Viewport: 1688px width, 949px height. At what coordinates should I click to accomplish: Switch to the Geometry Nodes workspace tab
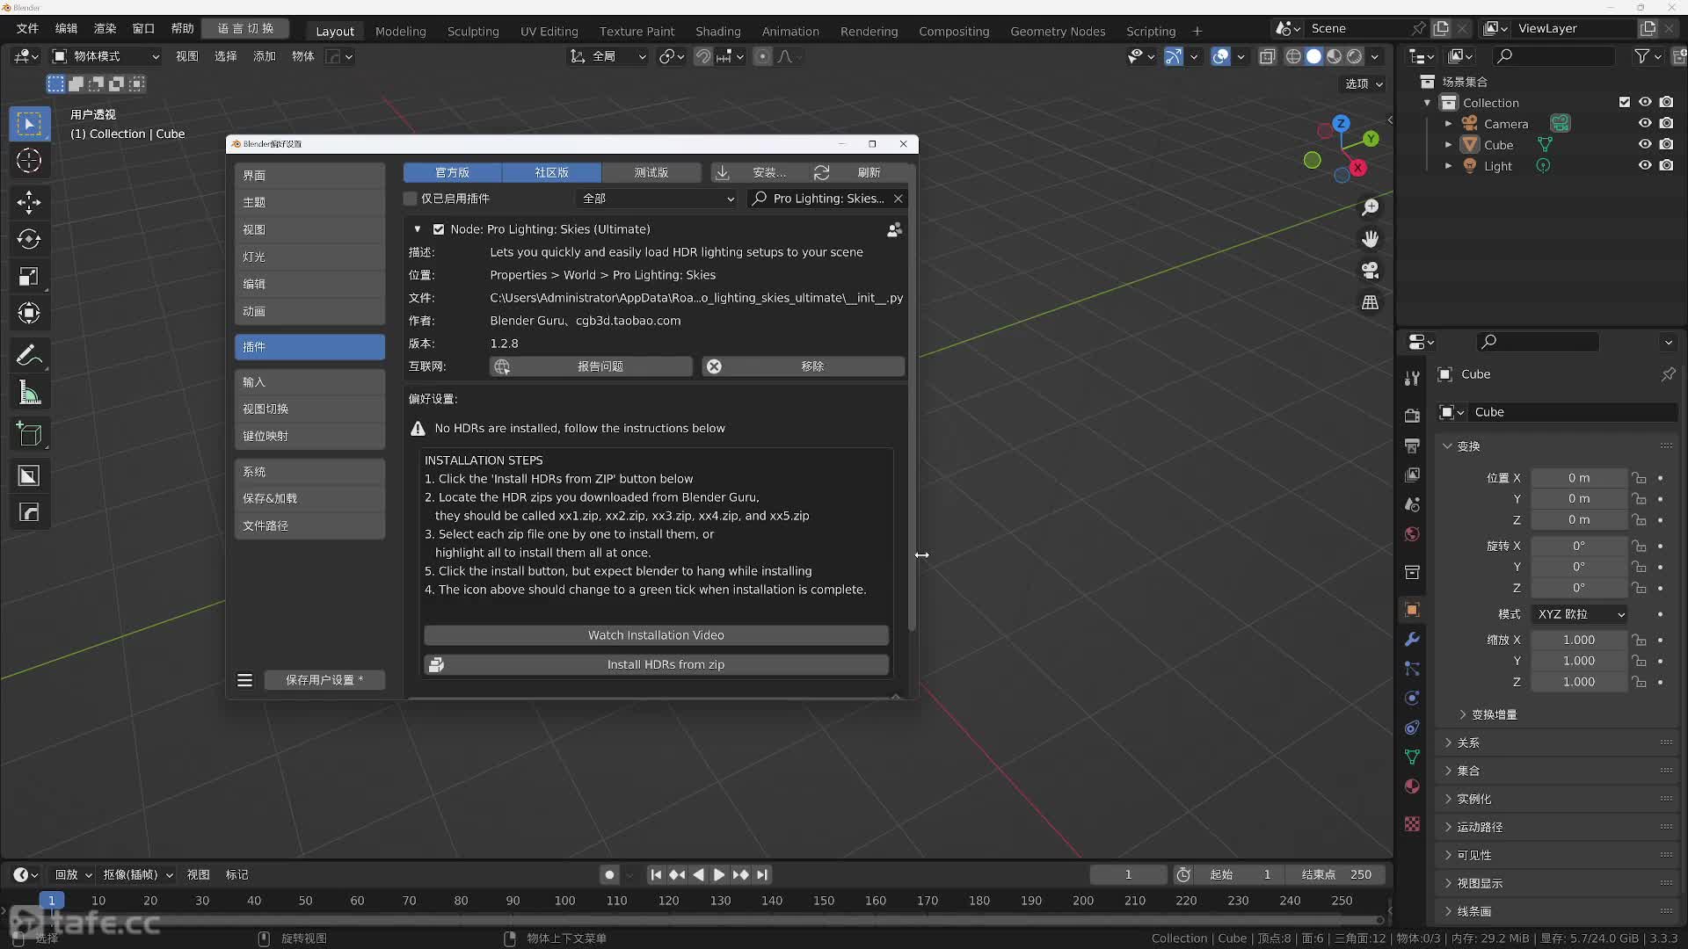tap(1058, 31)
